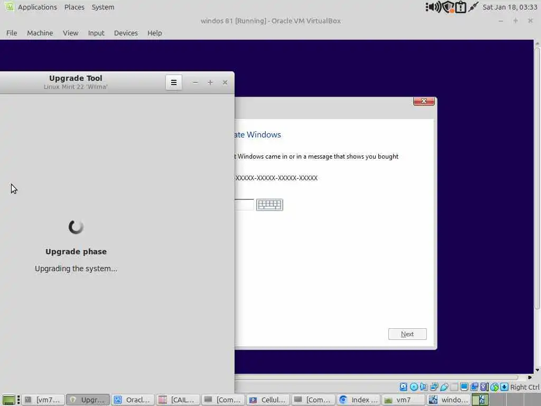This screenshot has height=406, width=541.
Task: Open the on-screen keyboard icon in dialog
Action: pyautogui.click(x=269, y=205)
